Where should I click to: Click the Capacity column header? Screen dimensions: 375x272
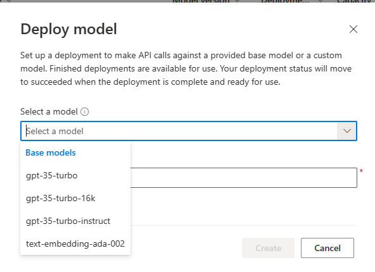(x=354, y=1)
